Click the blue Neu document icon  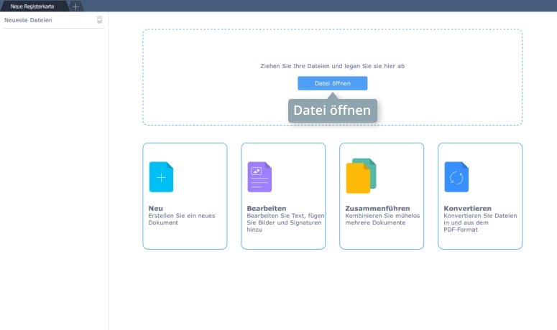pos(161,177)
